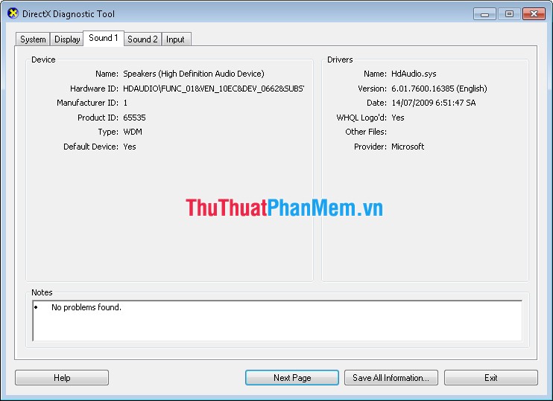Screen dimensions: 553x401
Task: Click the 'WHQL Logo'd:' label
Action: click(361, 118)
